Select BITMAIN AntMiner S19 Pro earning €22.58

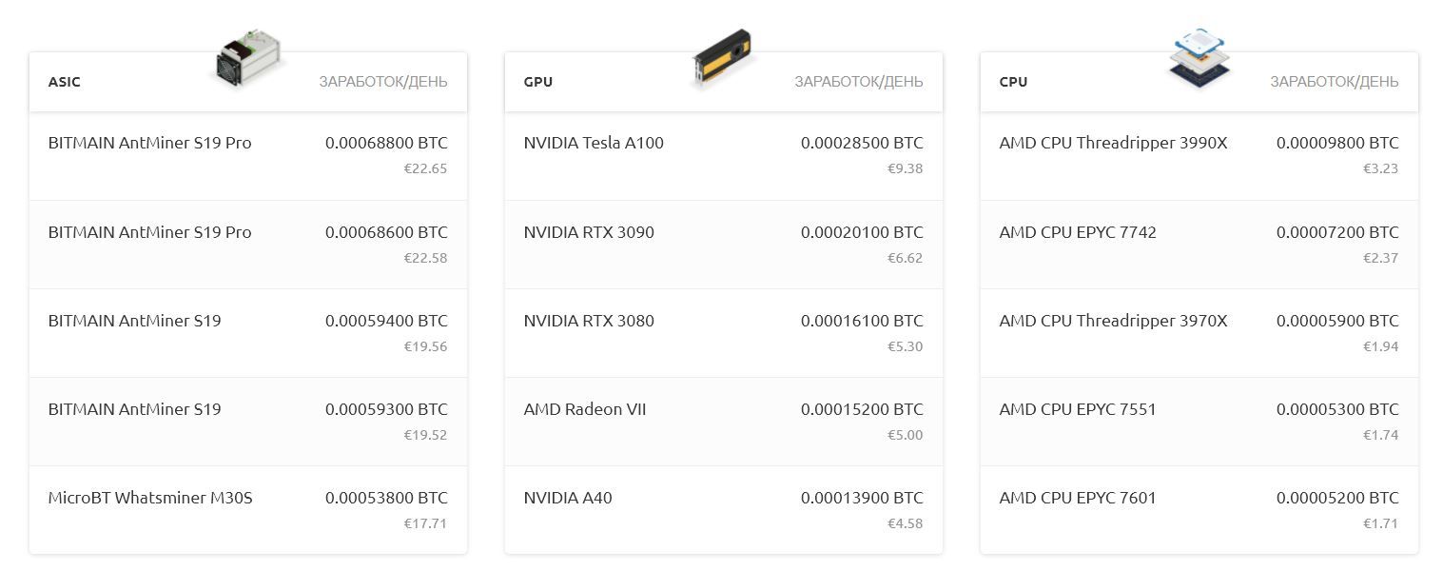coord(248,245)
